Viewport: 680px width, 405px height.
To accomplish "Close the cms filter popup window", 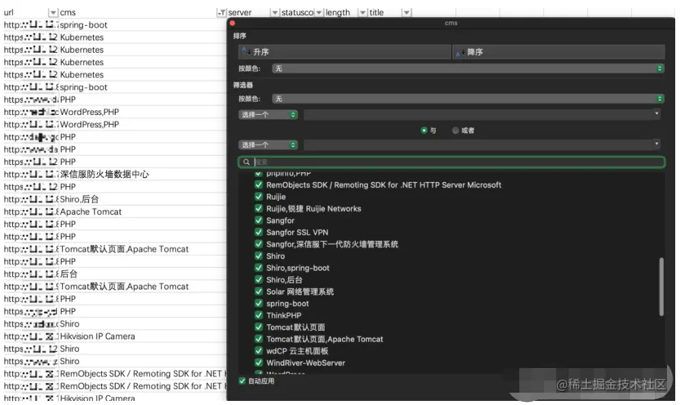I will [233, 23].
